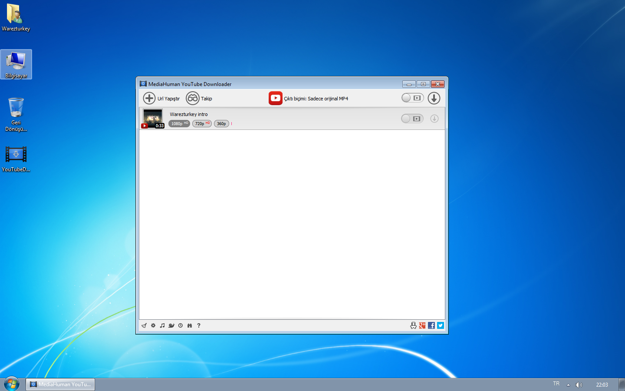Clear the list with the broom icon

[144, 325]
